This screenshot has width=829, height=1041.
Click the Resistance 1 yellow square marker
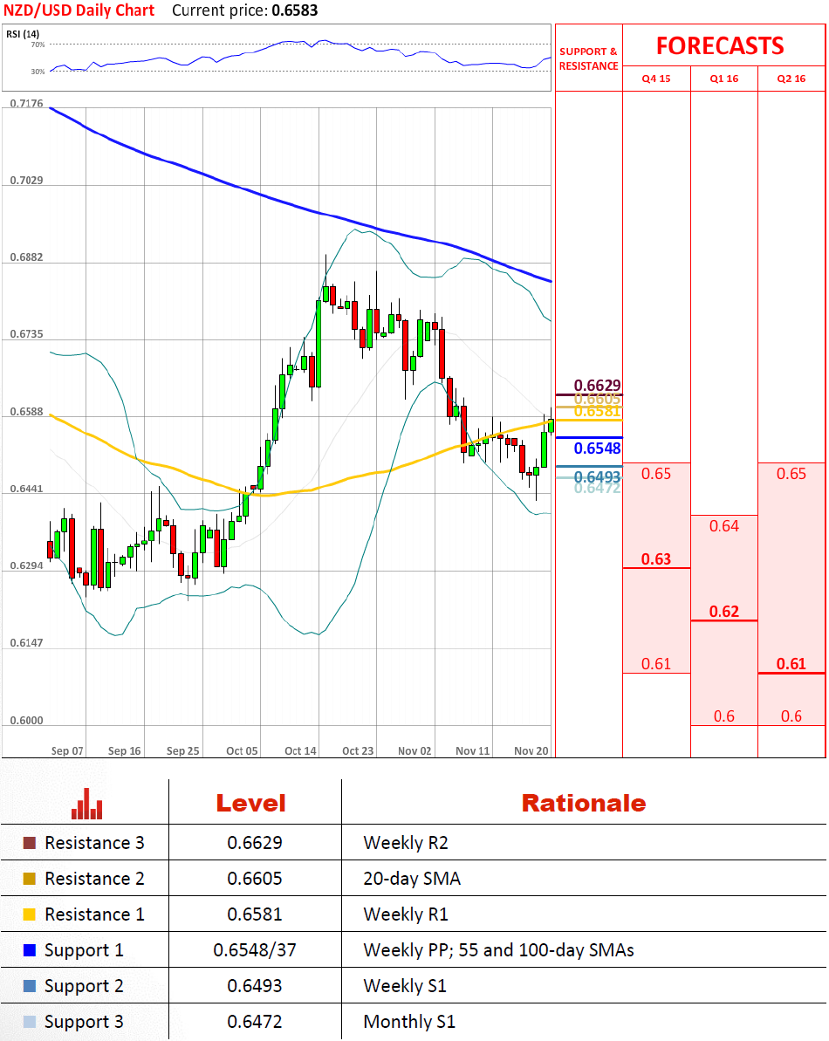pyautogui.click(x=30, y=914)
